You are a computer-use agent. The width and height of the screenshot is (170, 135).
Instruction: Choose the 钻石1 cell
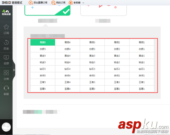(142, 69)
